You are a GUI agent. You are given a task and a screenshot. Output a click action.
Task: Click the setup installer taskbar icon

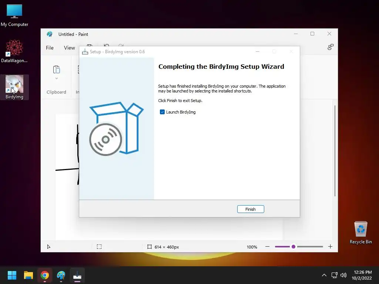click(77, 275)
